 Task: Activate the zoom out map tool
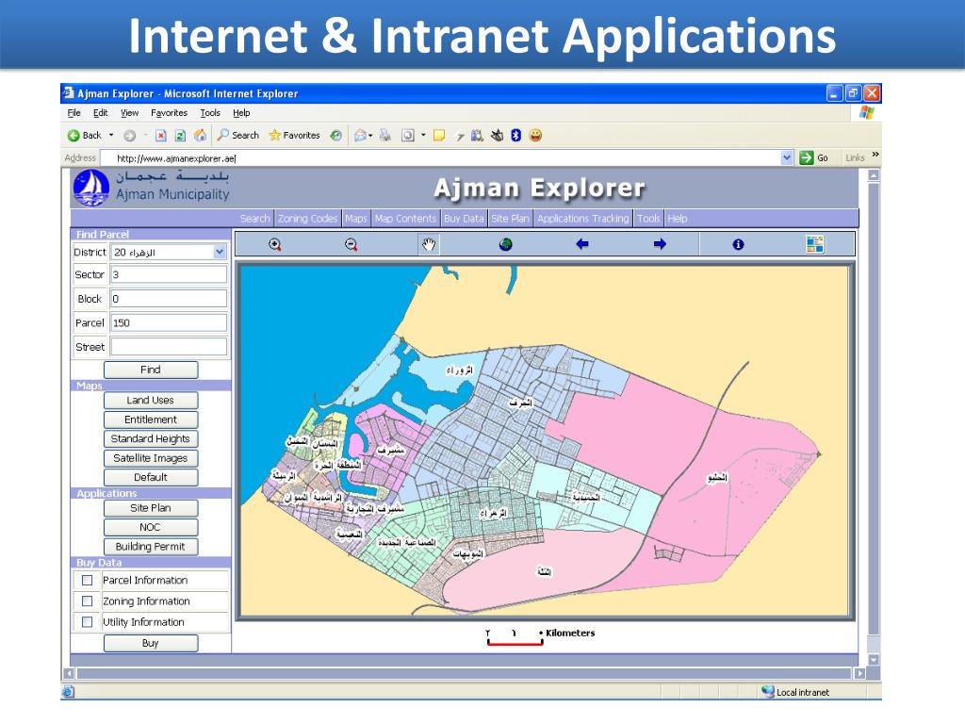351,244
